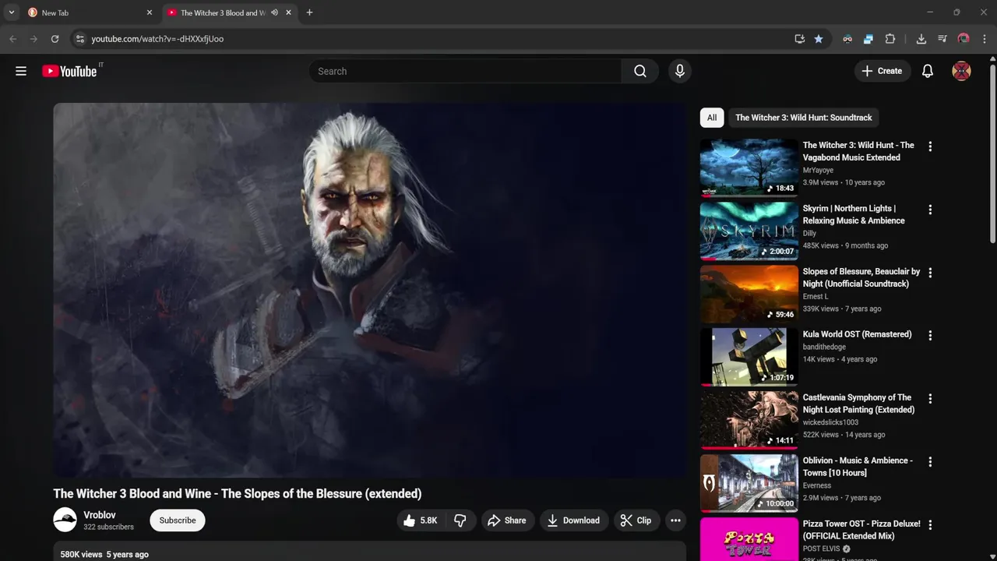Go back in browser history

click(13, 39)
